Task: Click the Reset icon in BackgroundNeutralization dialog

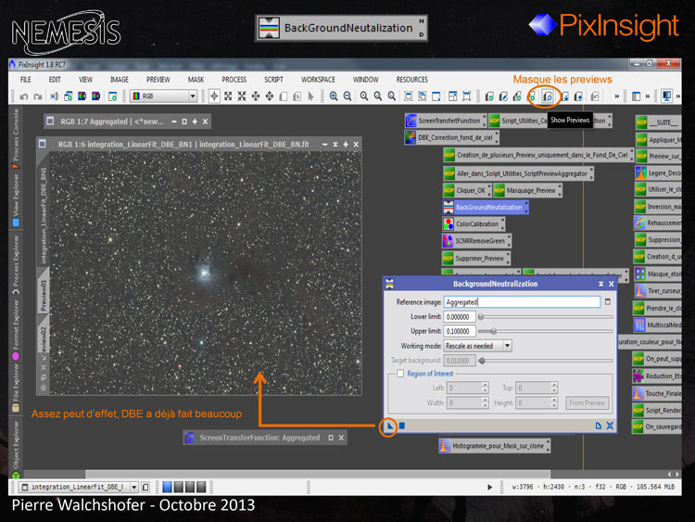Action: (x=611, y=426)
